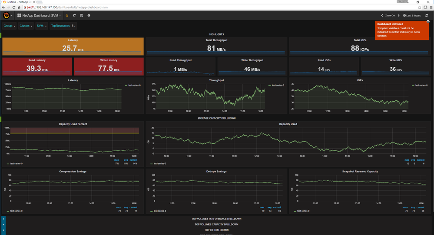Expand Top Volumes Performance Drilldown row

tap(216, 218)
